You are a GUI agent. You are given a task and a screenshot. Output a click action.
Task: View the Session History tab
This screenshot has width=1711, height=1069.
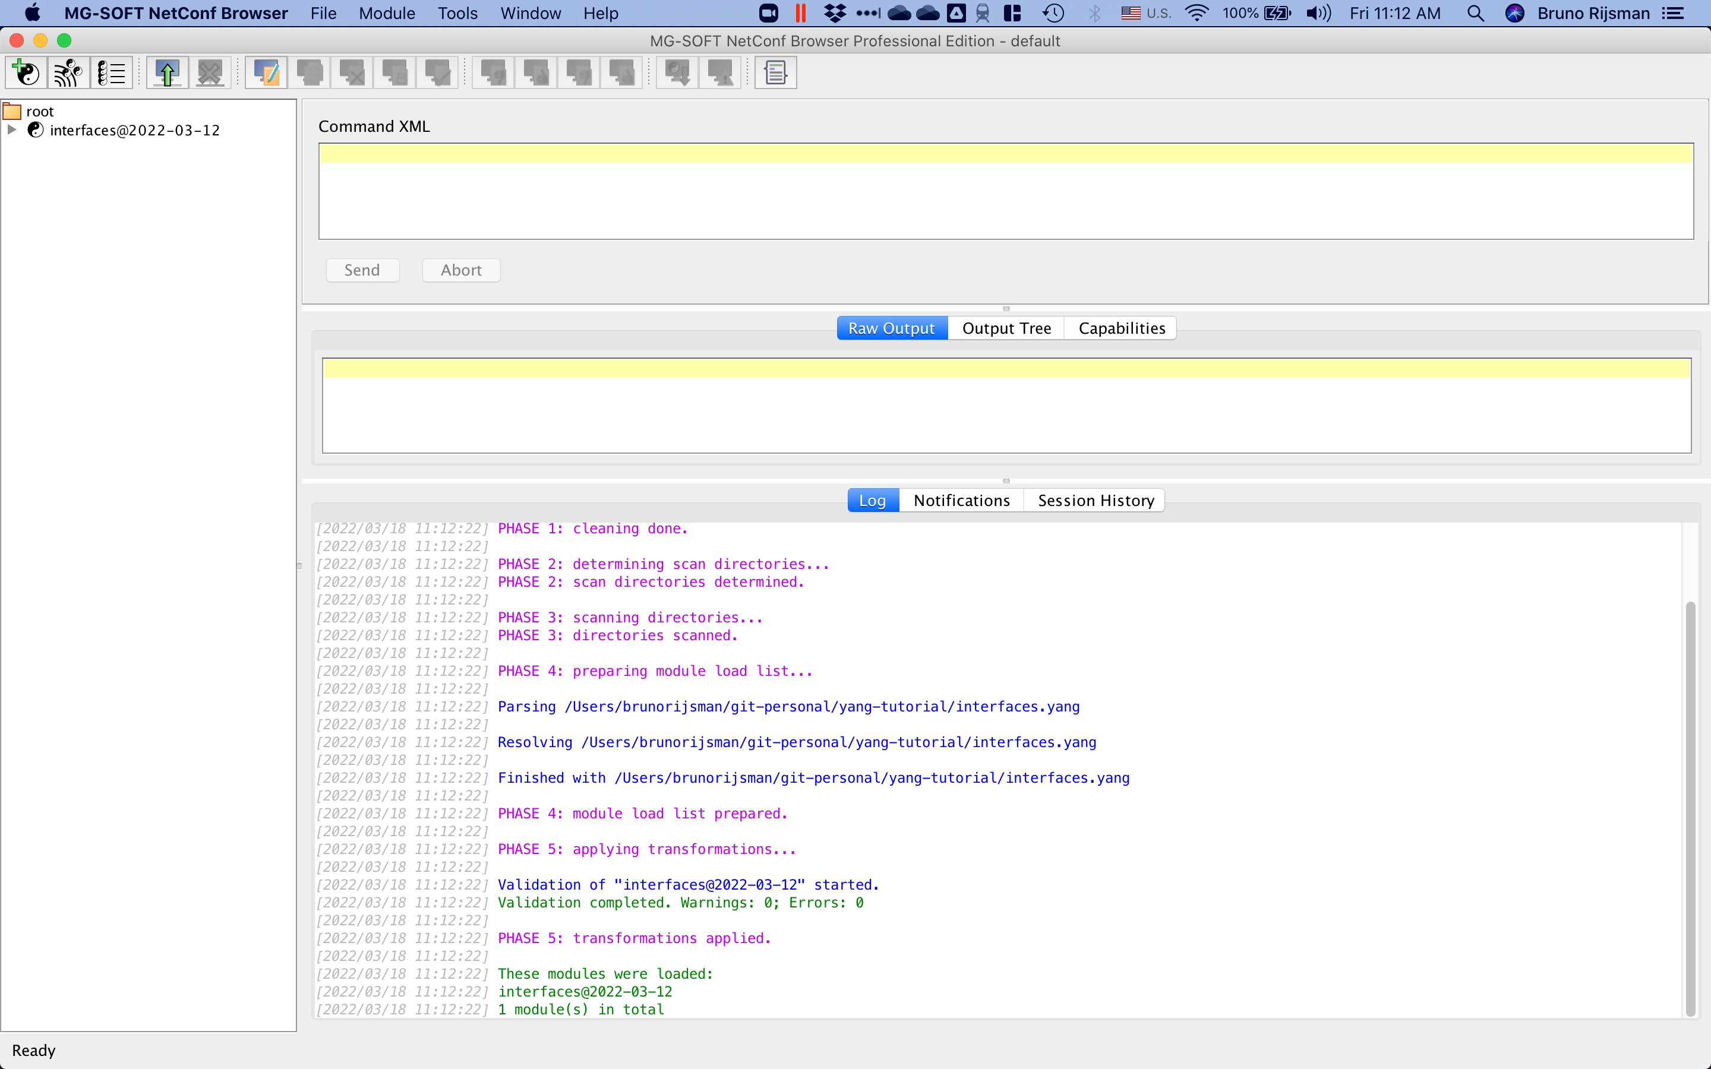(1094, 500)
